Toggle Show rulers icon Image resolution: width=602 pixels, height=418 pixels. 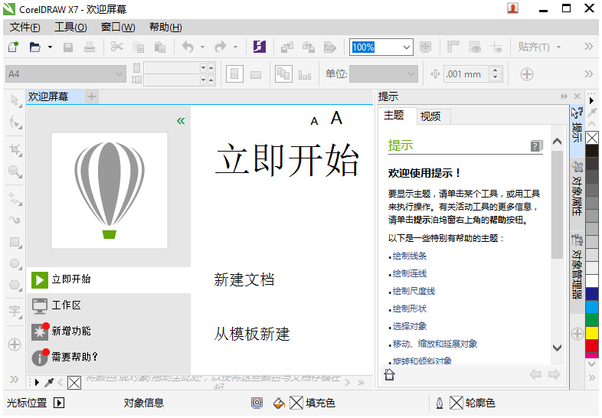[453, 47]
